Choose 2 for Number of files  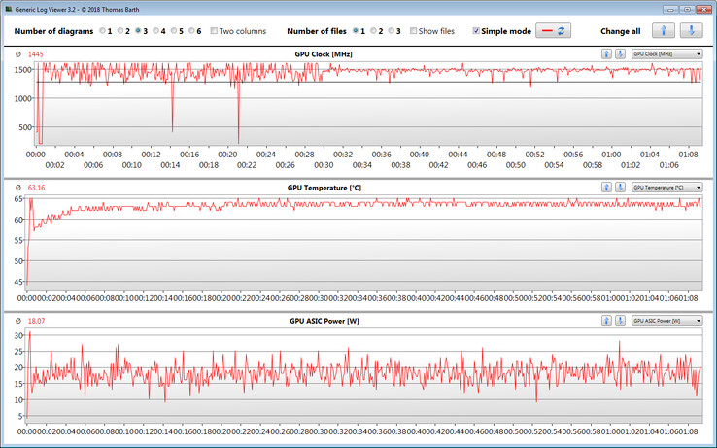coord(374,31)
